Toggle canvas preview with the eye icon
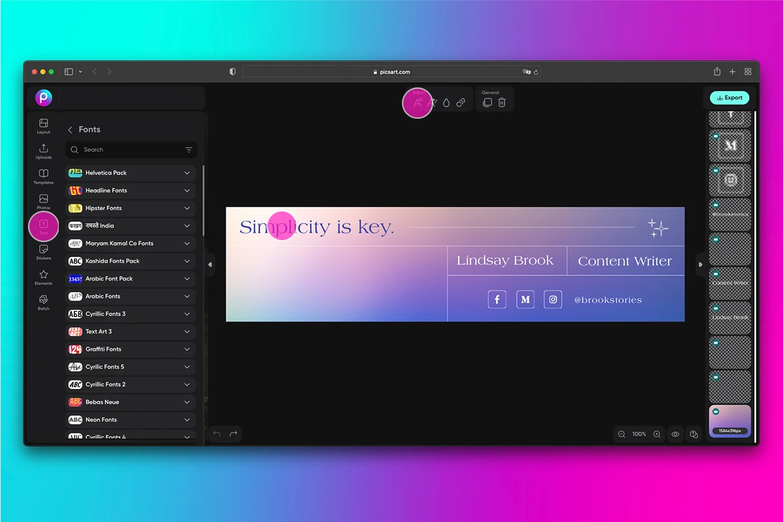 (x=675, y=434)
